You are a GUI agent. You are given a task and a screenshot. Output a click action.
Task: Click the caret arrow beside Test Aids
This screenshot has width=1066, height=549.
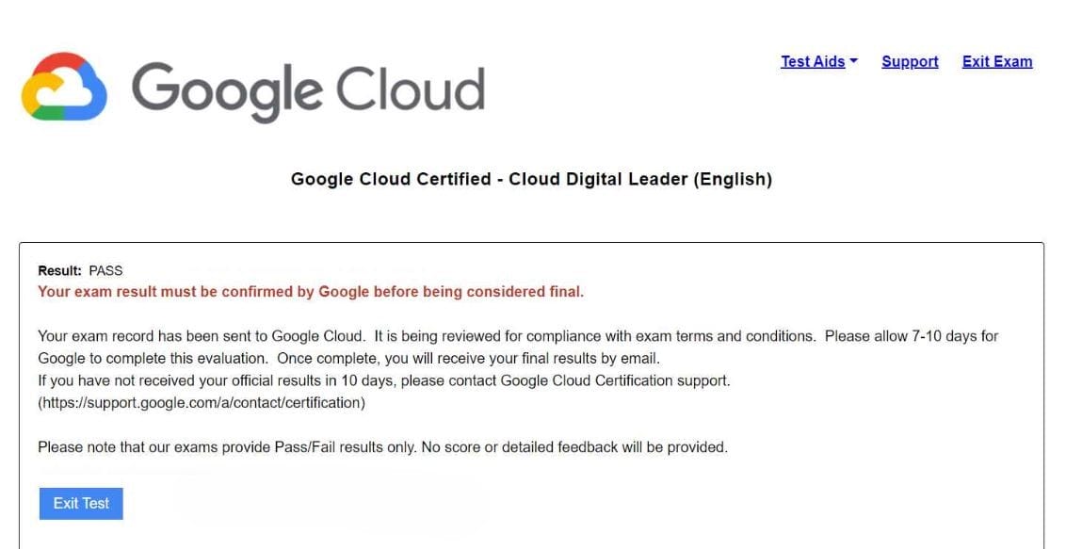click(853, 61)
